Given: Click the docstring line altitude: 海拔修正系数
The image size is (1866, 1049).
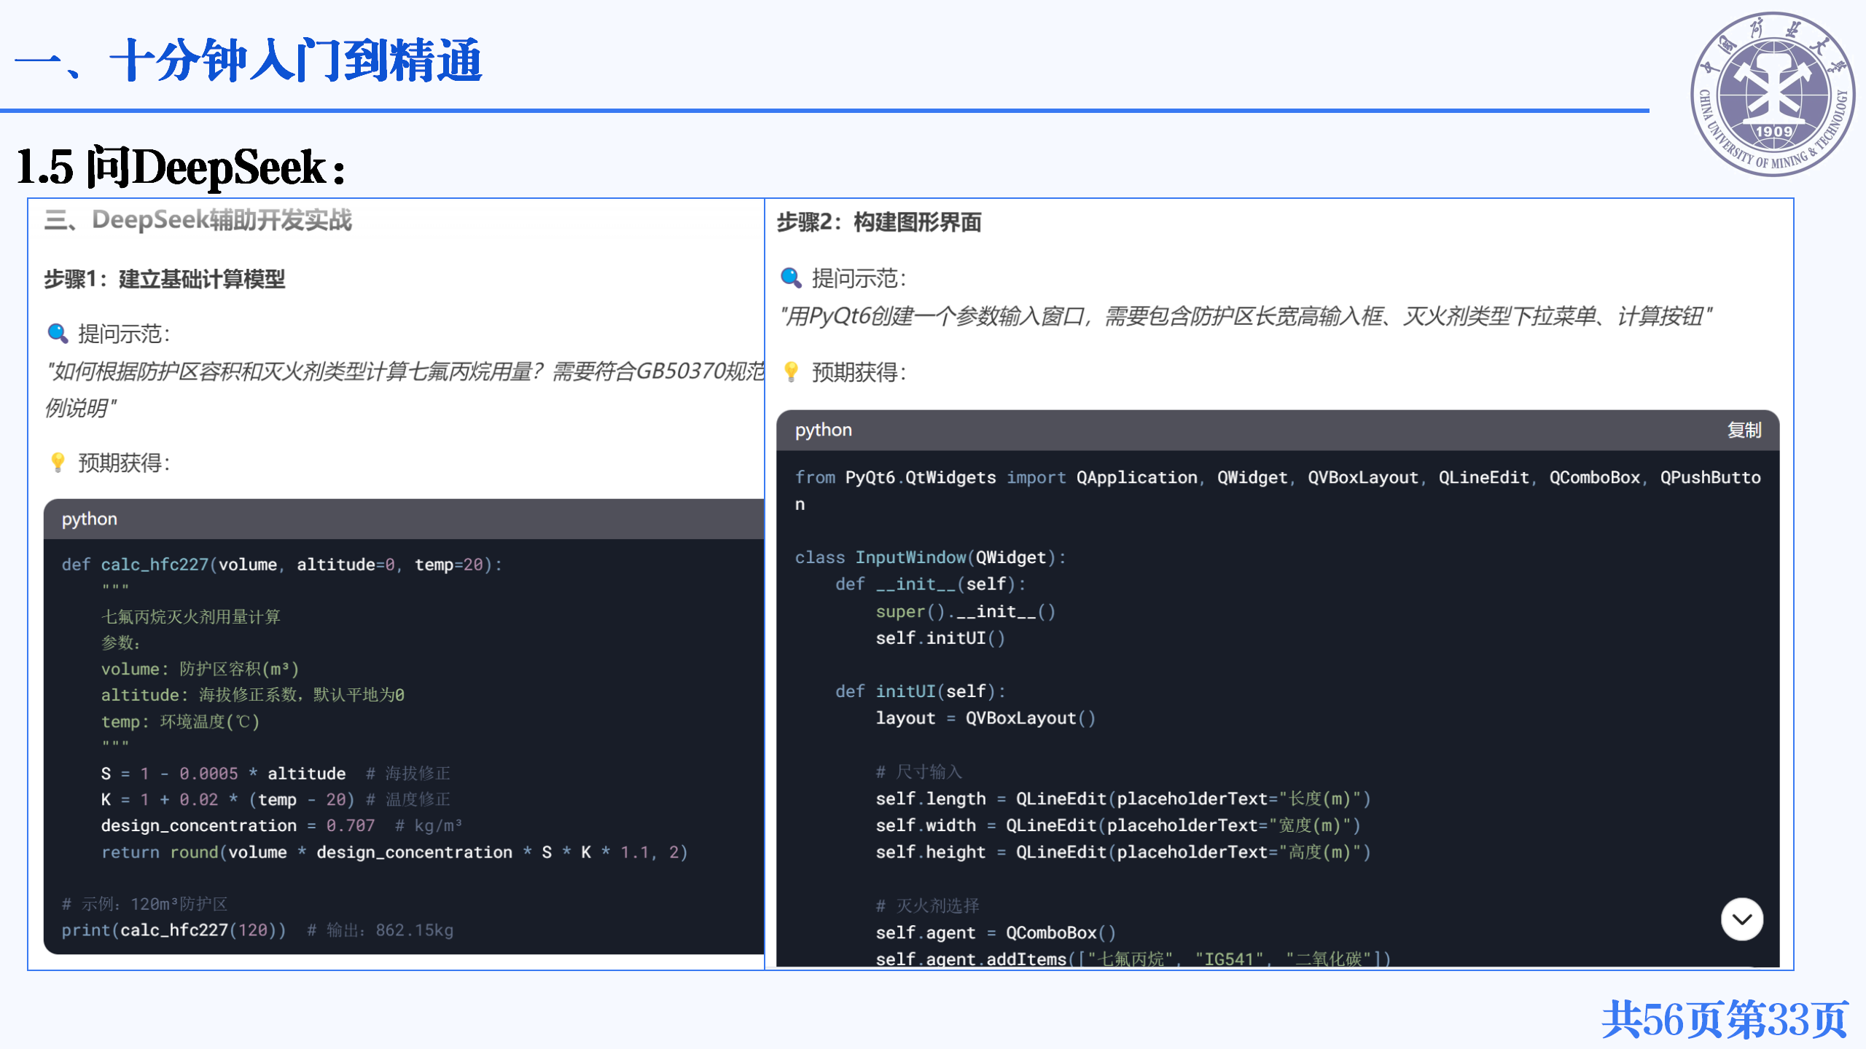Looking at the screenshot, I should (x=252, y=695).
